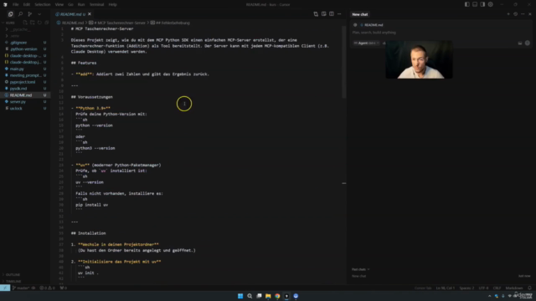The image size is (536, 301).
Task: Open pysdk.md in the file tree
Action: [18, 89]
